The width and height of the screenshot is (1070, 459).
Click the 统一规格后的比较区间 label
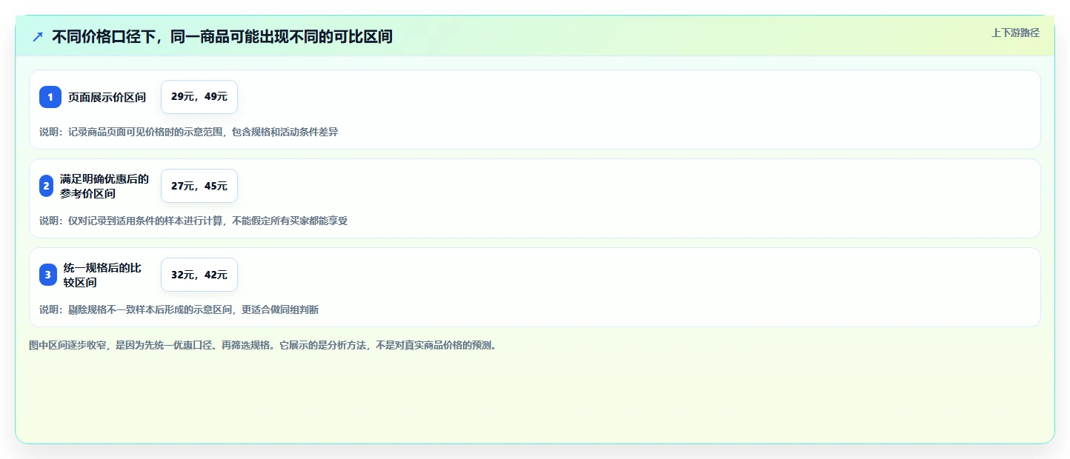click(102, 275)
